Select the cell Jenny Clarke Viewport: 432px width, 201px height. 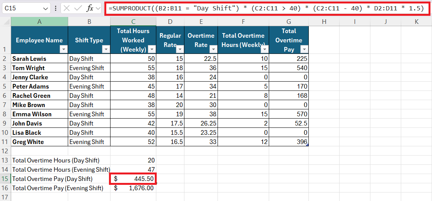[x=39, y=77]
